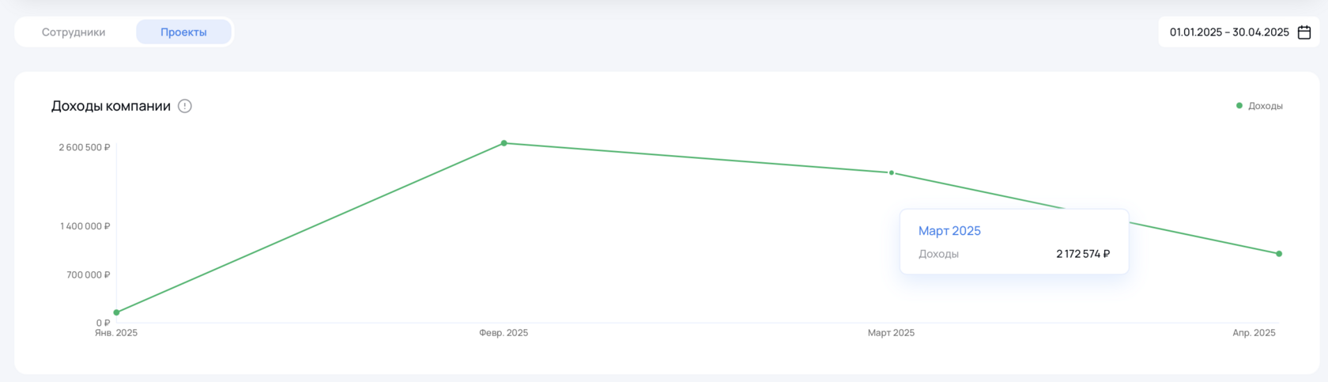Click the 700 000 ₽ y-axis label
The image size is (1328, 382).
click(x=89, y=275)
